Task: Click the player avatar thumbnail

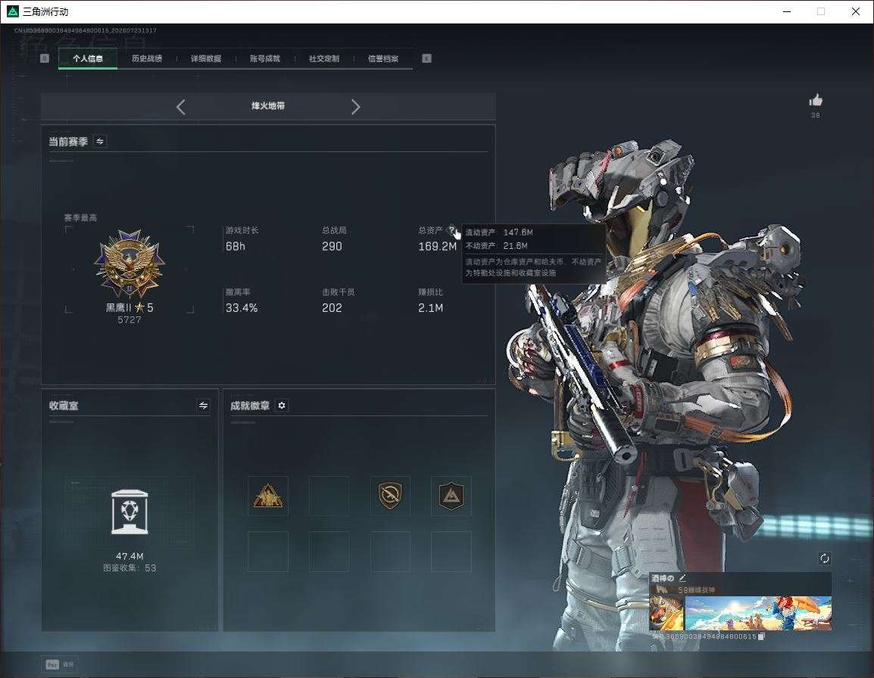Action: [x=666, y=613]
